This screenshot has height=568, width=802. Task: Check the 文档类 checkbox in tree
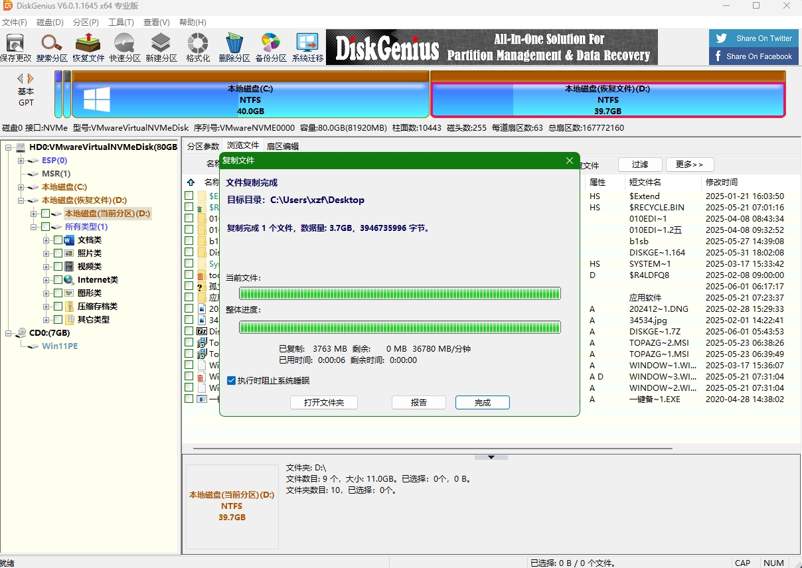(x=58, y=240)
